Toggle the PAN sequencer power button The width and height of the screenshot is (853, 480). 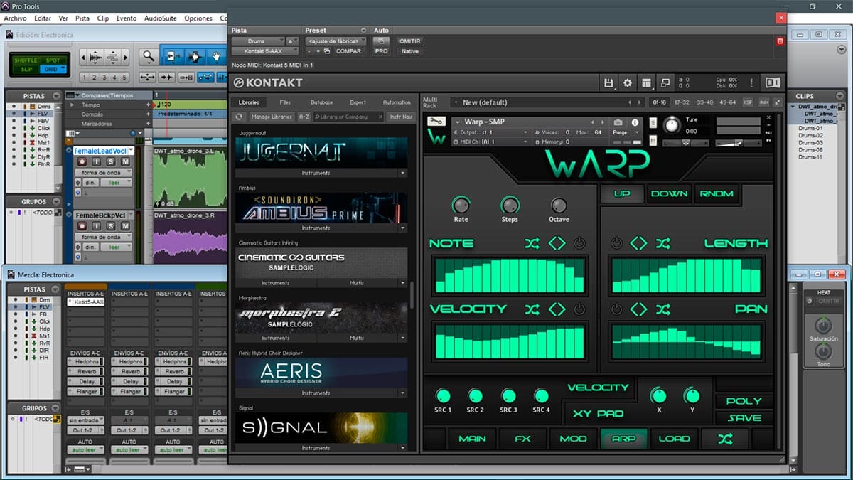click(616, 309)
